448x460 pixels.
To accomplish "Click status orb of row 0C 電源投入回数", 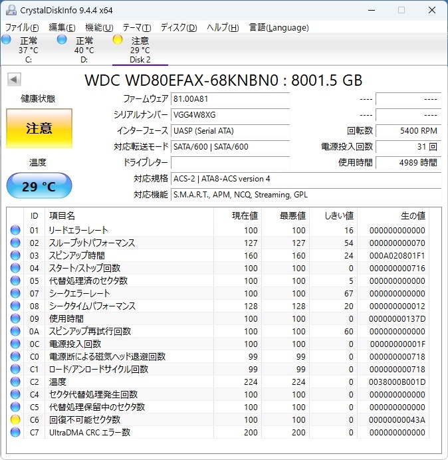I will tap(15, 344).
